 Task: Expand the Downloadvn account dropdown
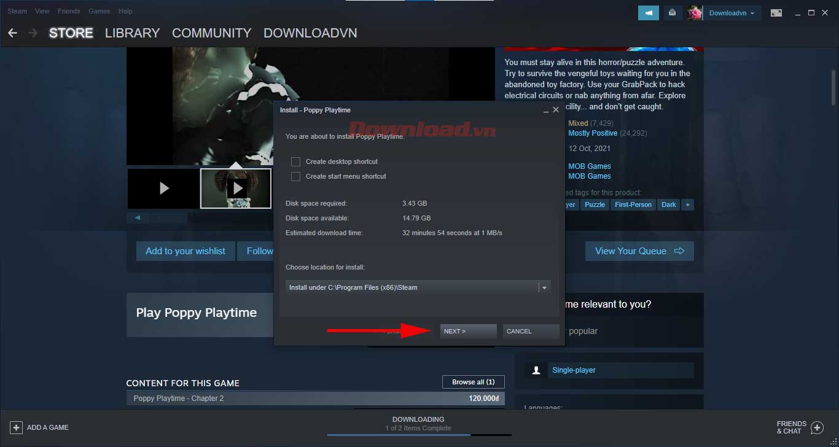point(732,13)
